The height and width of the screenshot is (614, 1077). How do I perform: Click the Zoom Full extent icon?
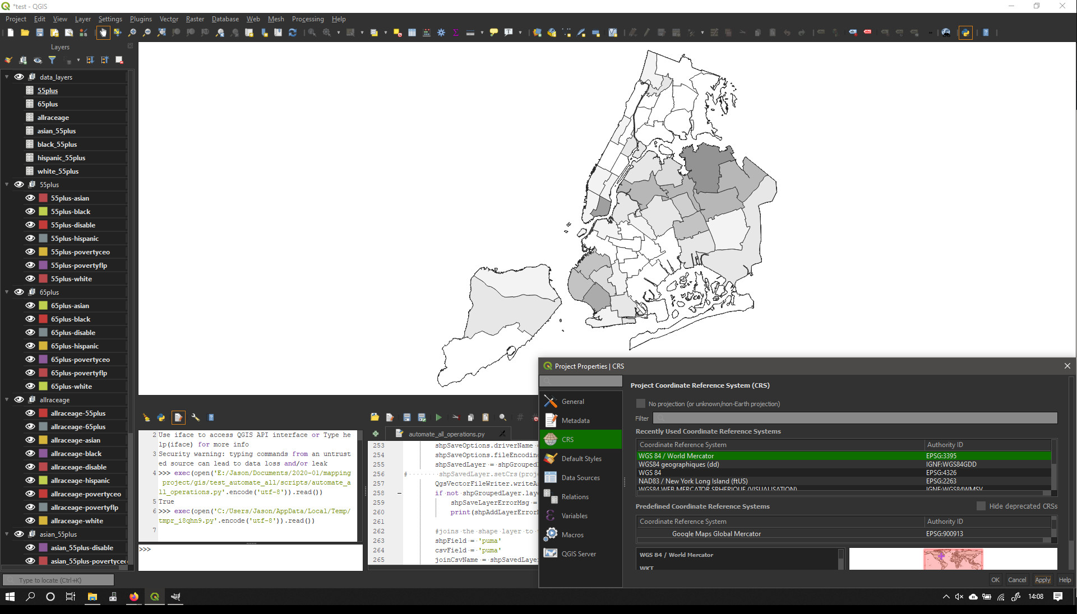point(161,32)
